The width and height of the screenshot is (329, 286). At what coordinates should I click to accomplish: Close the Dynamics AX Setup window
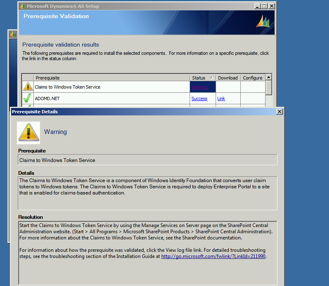tap(272, 6)
